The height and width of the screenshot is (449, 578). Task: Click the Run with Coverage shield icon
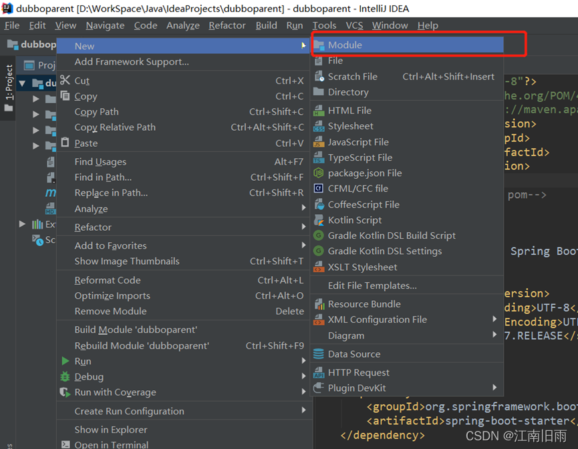click(x=65, y=392)
